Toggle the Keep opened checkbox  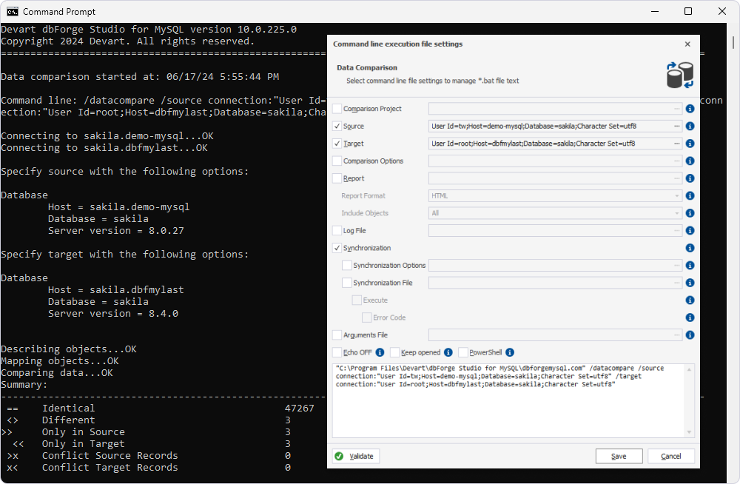395,352
